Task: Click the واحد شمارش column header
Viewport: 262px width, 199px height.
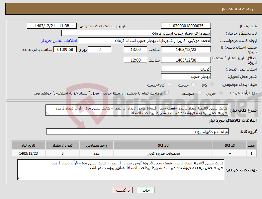Action: 97,145
